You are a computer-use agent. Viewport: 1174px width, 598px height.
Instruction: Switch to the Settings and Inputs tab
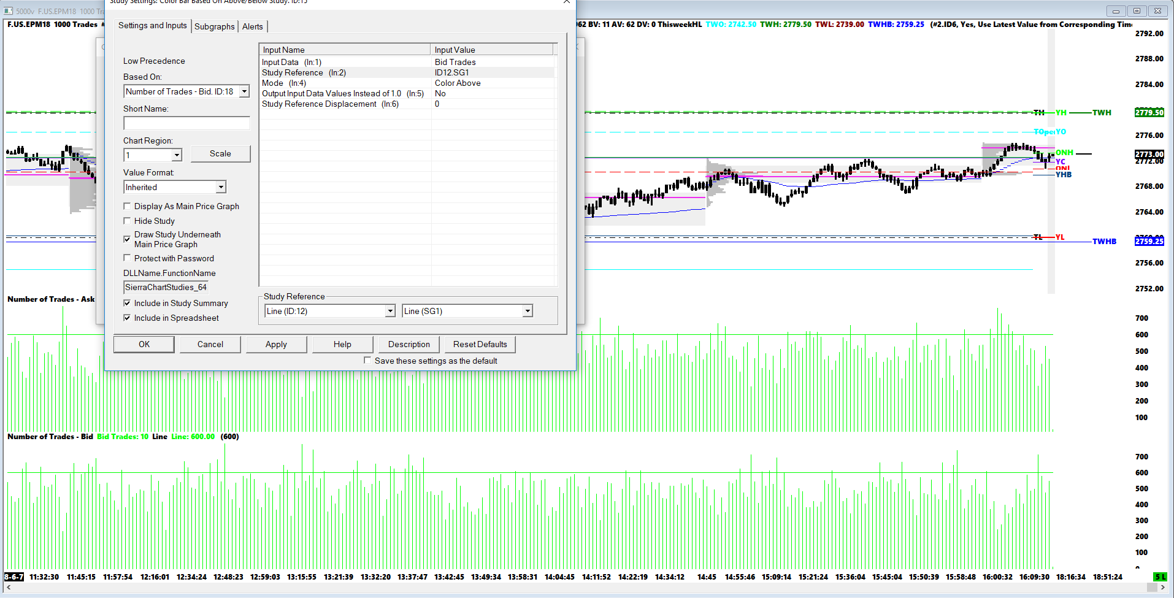[x=153, y=25]
